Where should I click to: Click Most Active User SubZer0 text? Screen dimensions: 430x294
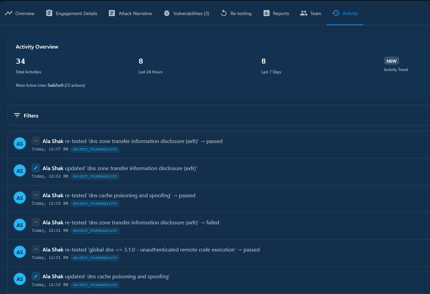click(50, 85)
